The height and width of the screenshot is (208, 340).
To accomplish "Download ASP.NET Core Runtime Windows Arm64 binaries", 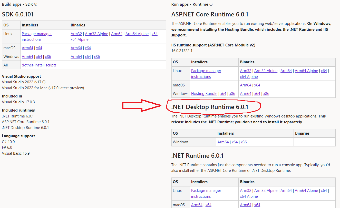I will pos(246,94).
